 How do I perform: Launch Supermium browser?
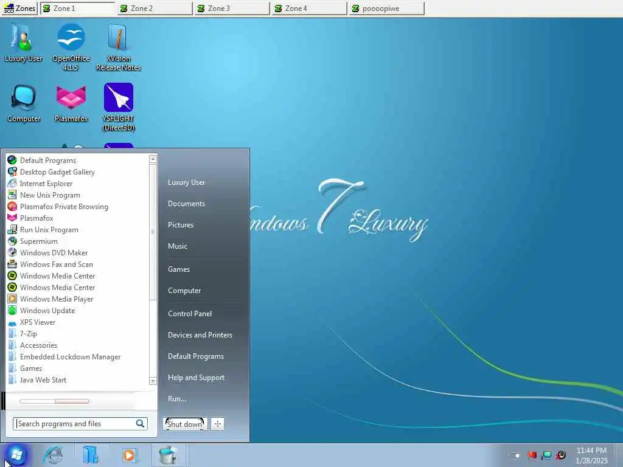coord(38,241)
